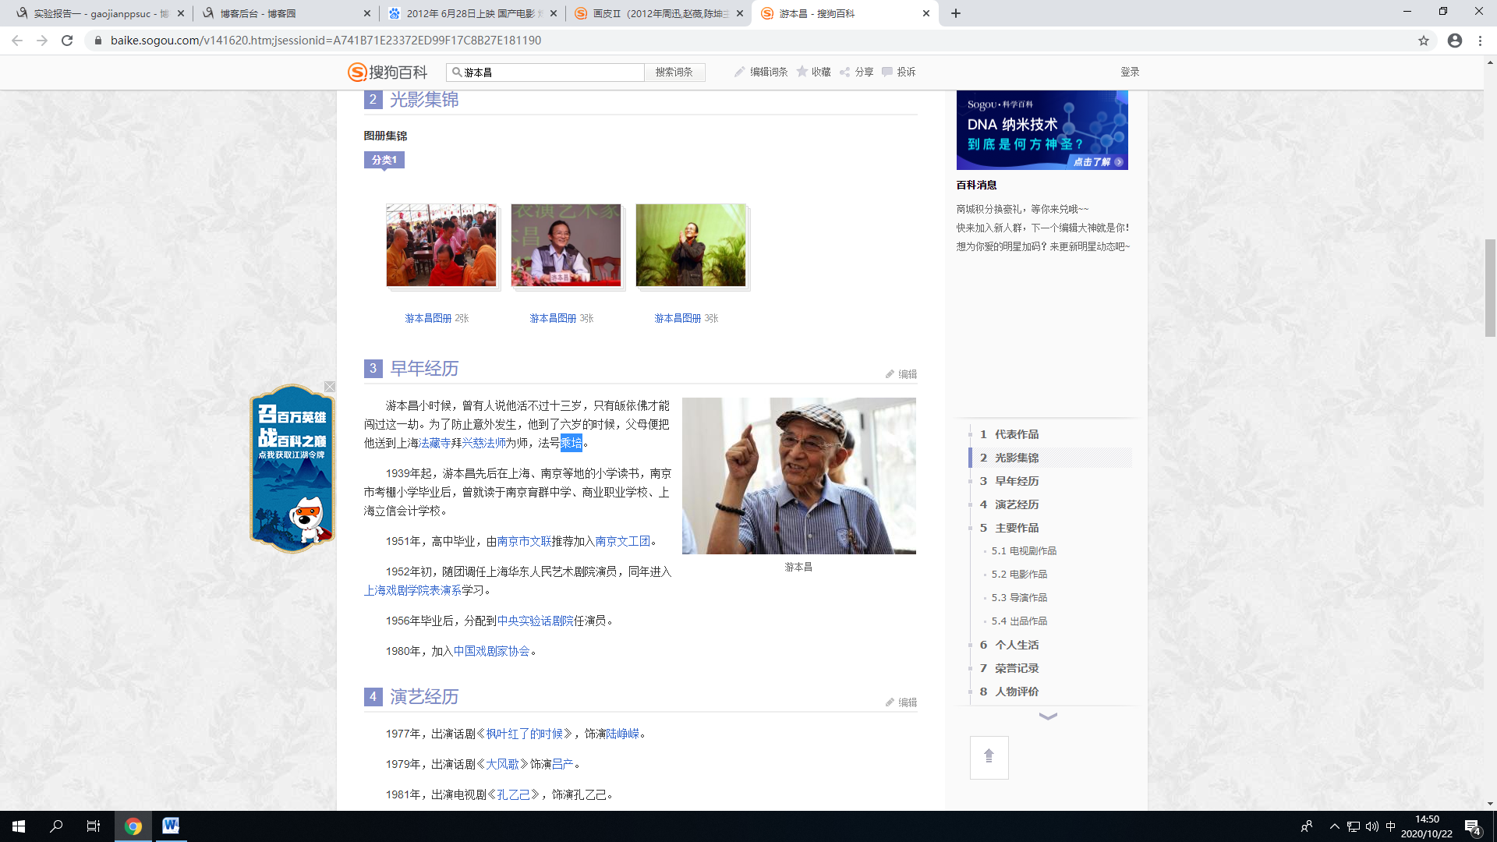Click the page vertical scrollbar thumb
Screen dimensions: 1497x842
[x=1490, y=288]
